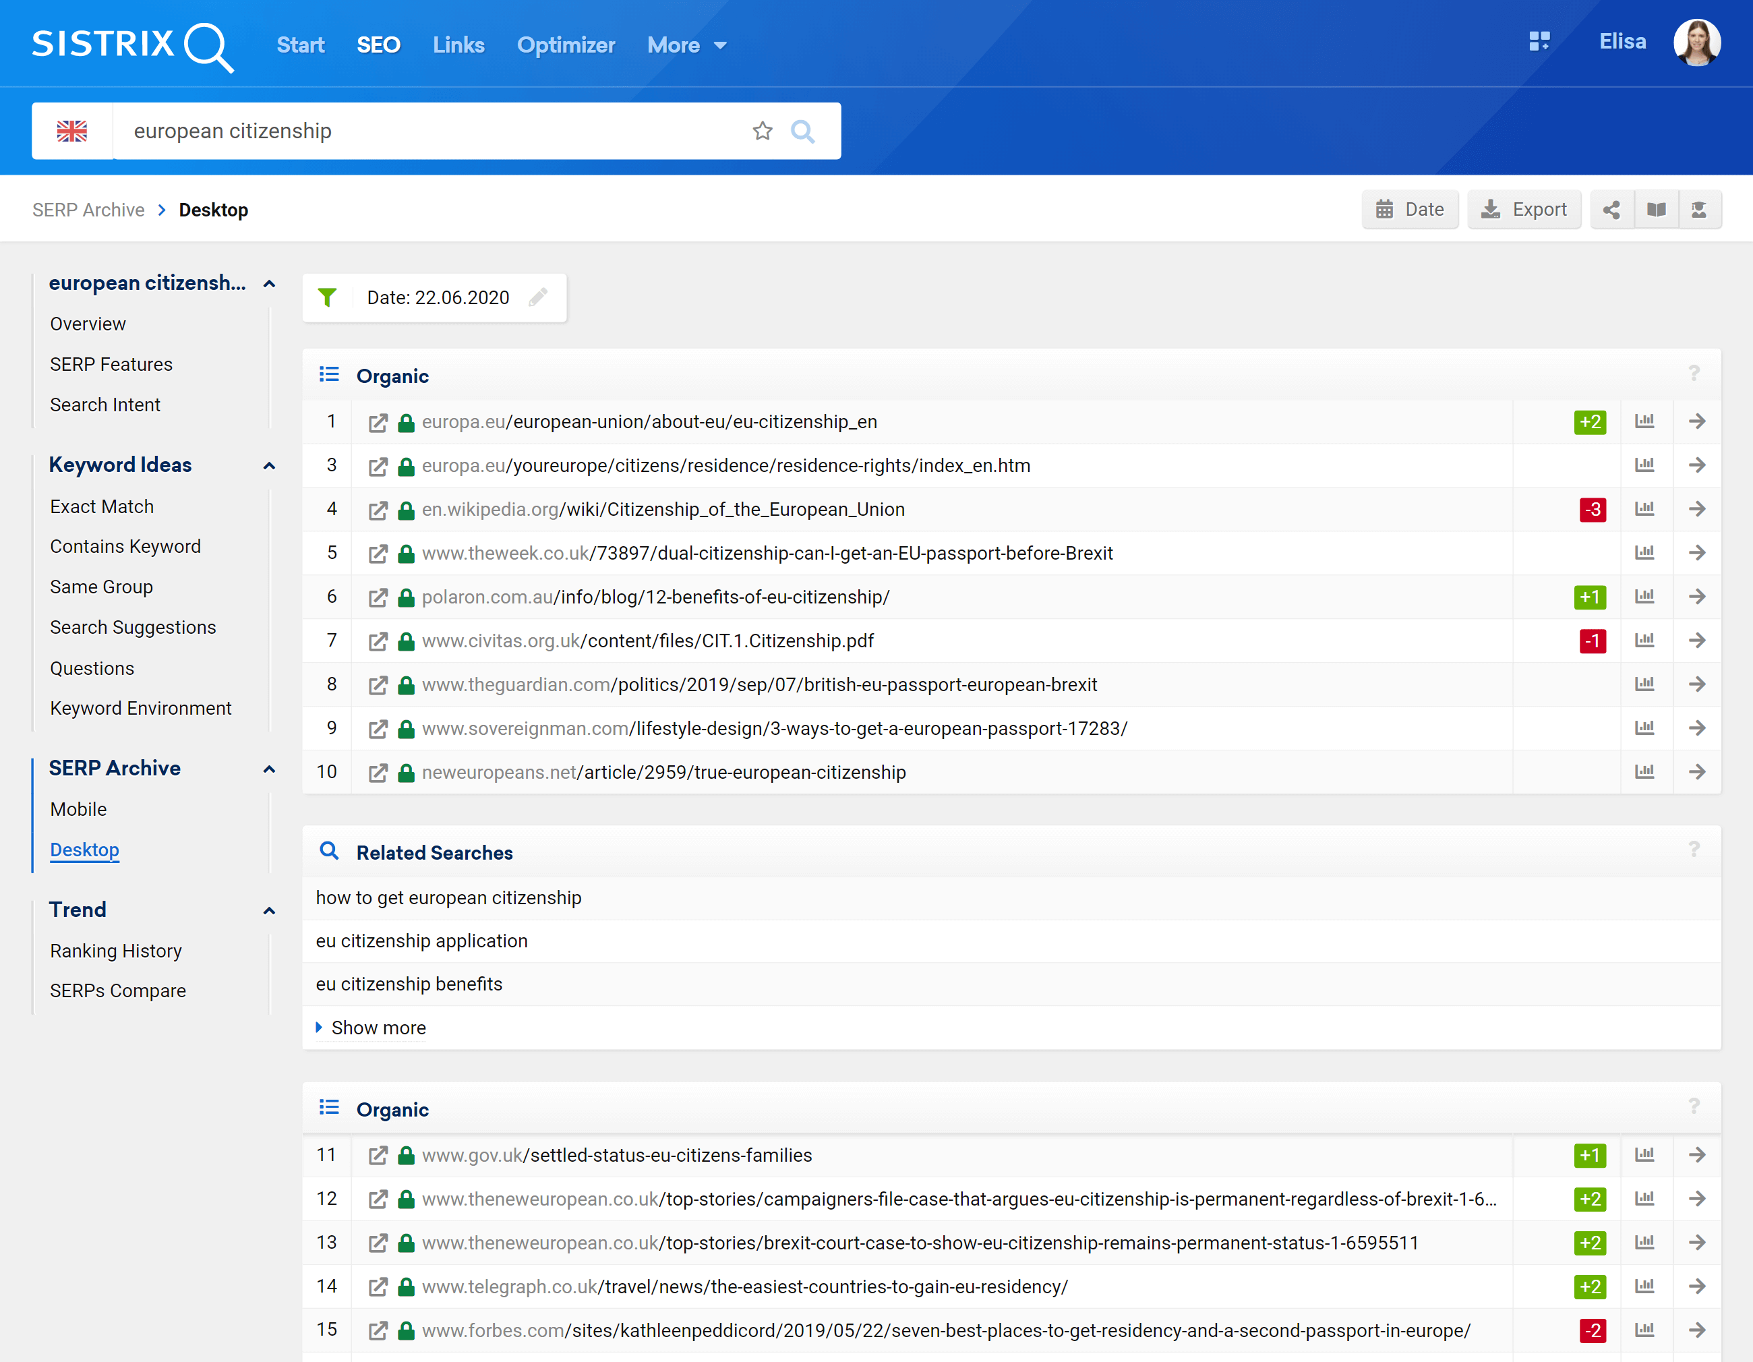The height and width of the screenshot is (1362, 1753).
Task: Click 'eu citizenship benefits' related search
Action: coord(409,985)
